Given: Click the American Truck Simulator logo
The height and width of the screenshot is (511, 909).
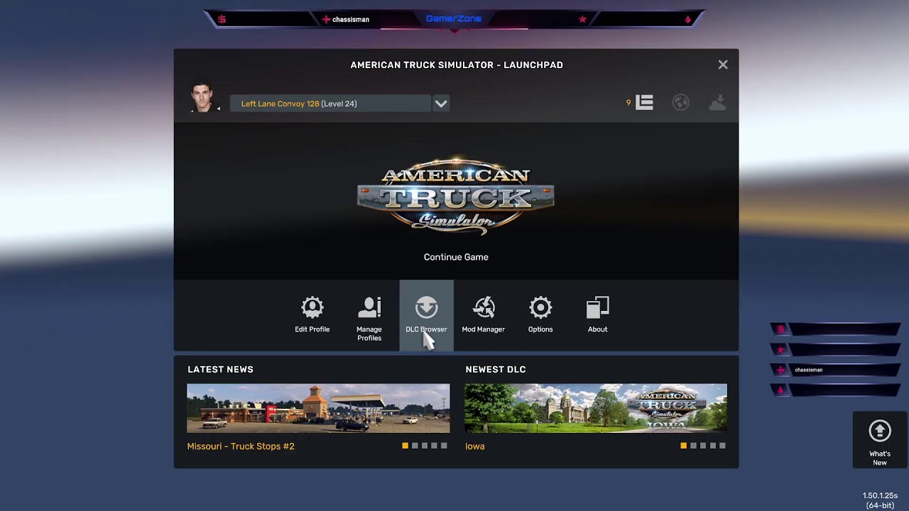Looking at the screenshot, I should coord(455,197).
